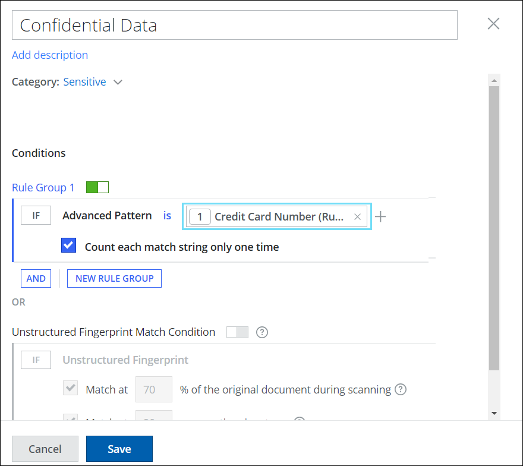
Task: Open help for Unstructured Fingerprint Match Condition
Action: [x=261, y=332]
